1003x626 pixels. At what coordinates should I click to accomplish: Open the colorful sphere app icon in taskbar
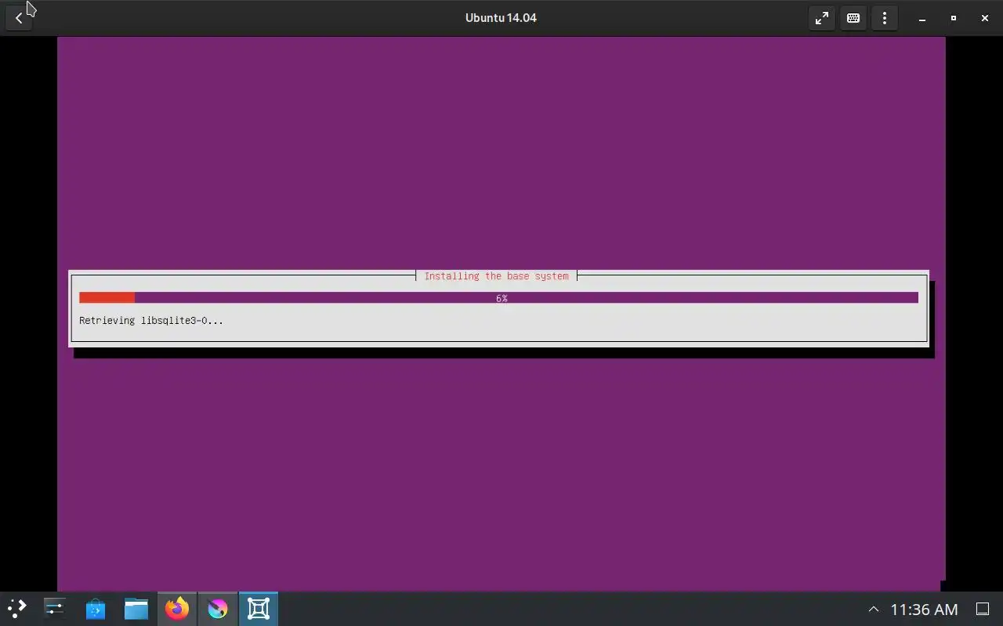coord(218,608)
